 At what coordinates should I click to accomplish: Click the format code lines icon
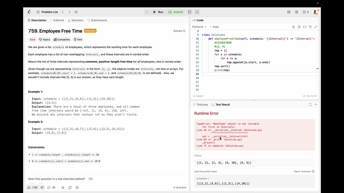293,27
